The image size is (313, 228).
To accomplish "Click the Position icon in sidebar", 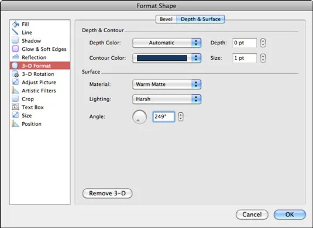I will pyautogui.click(x=15, y=124).
